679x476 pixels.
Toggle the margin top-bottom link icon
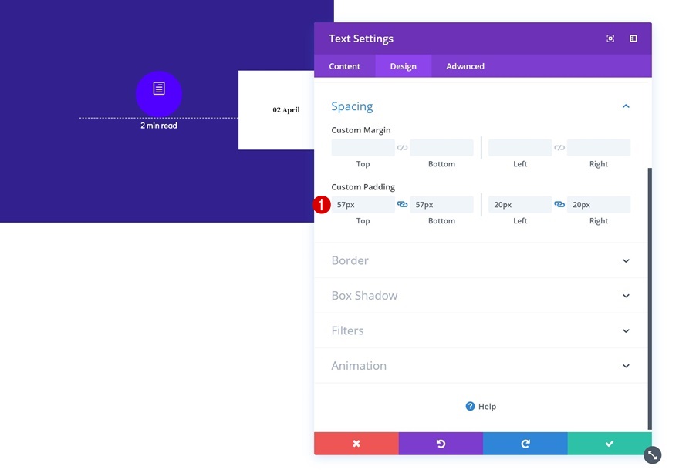(402, 147)
